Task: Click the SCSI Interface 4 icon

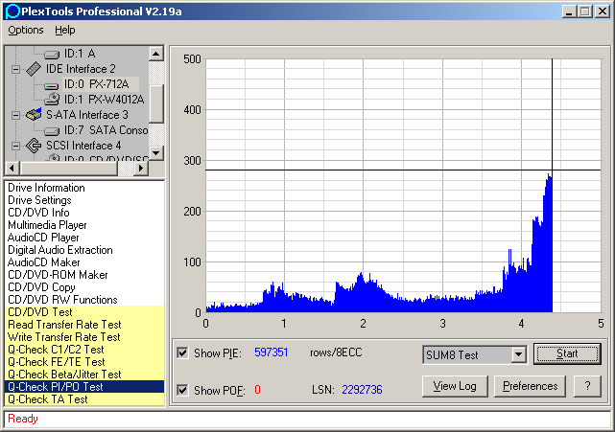Action: (x=34, y=146)
